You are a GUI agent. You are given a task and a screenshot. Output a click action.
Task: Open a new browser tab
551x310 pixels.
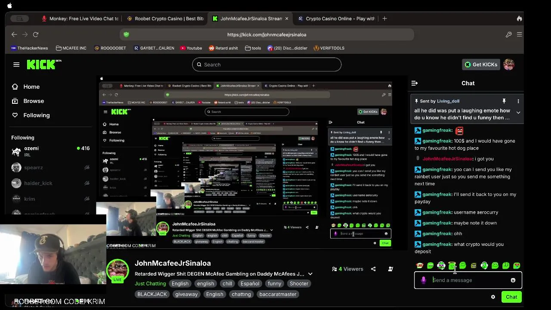384,19
